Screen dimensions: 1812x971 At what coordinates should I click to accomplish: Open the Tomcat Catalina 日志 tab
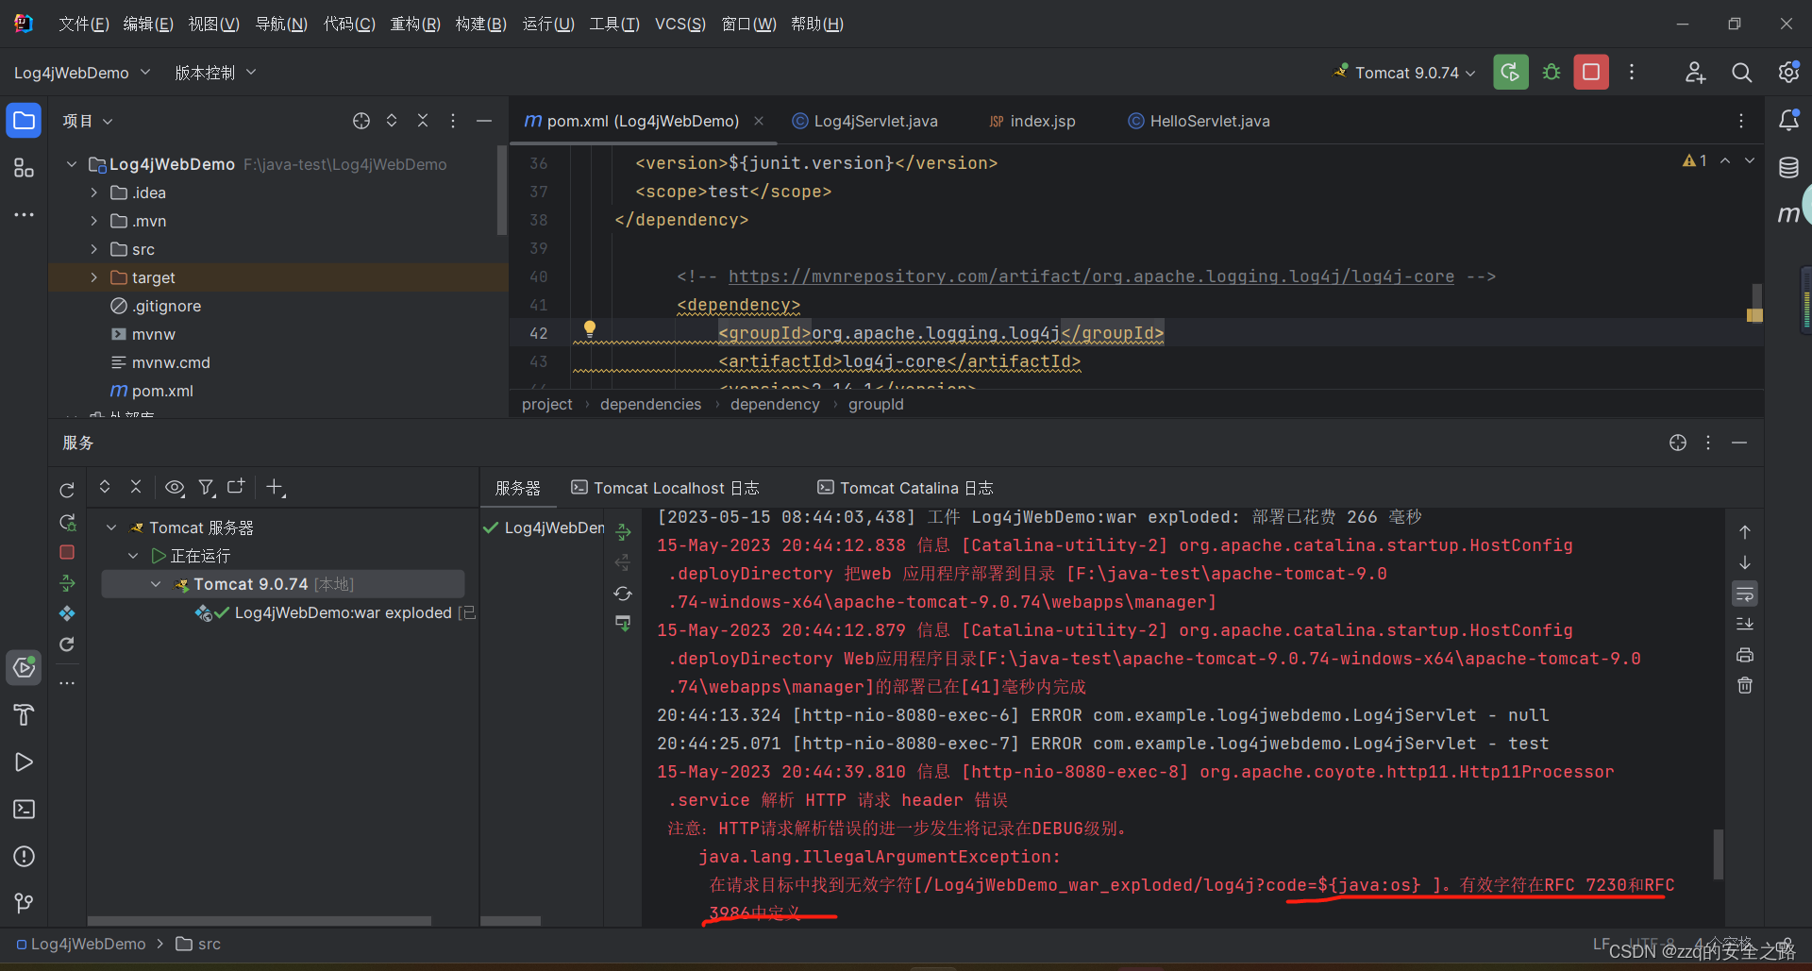coord(905,488)
